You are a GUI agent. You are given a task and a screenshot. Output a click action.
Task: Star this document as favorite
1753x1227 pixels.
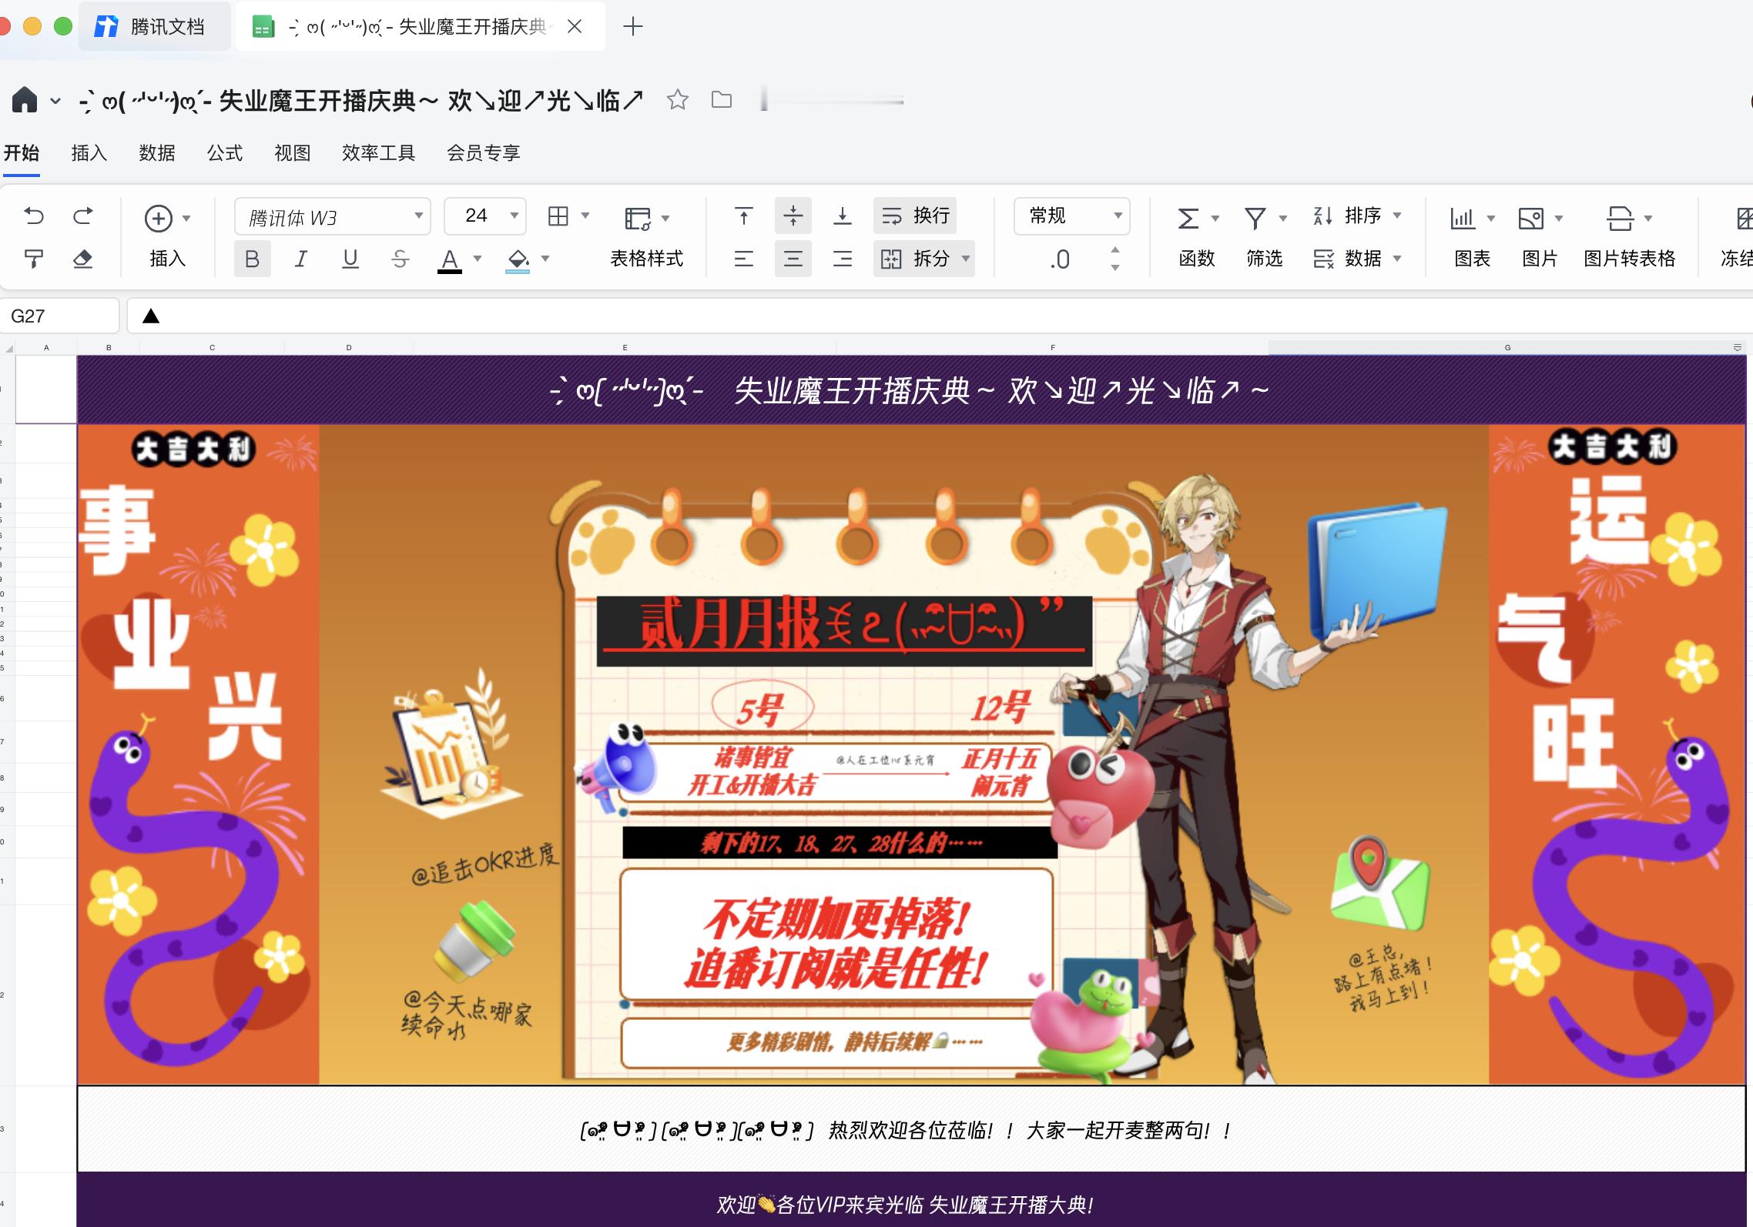pos(678,99)
